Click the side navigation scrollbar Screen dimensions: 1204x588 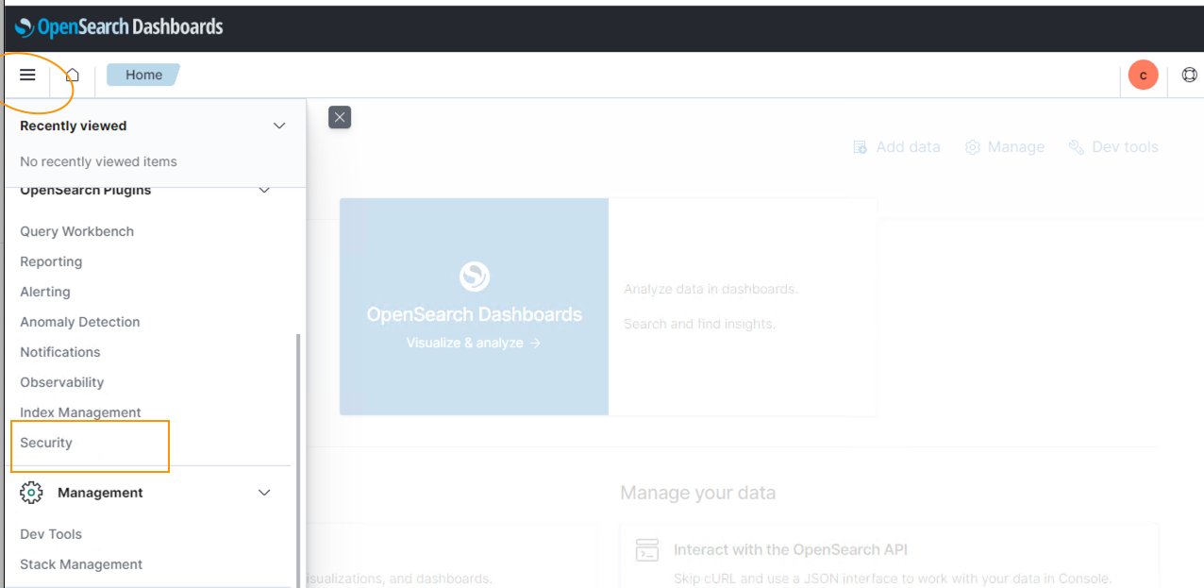298,453
